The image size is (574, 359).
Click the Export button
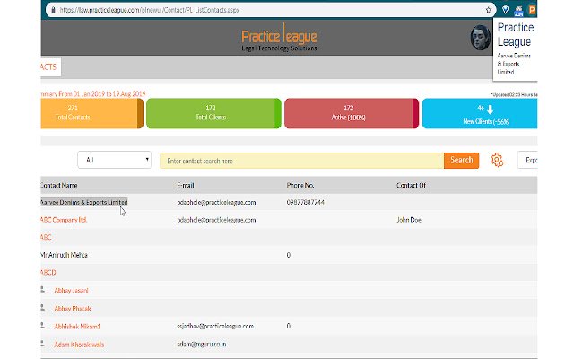[x=527, y=160]
